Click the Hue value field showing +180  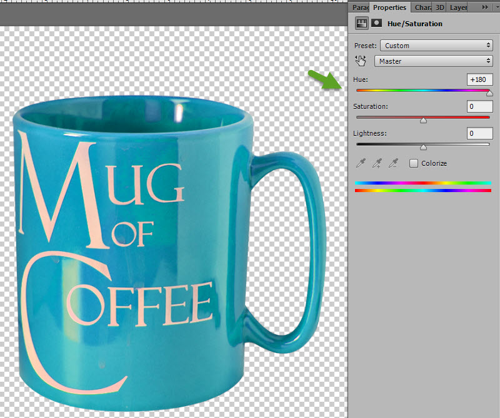pyautogui.click(x=479, y=79)
